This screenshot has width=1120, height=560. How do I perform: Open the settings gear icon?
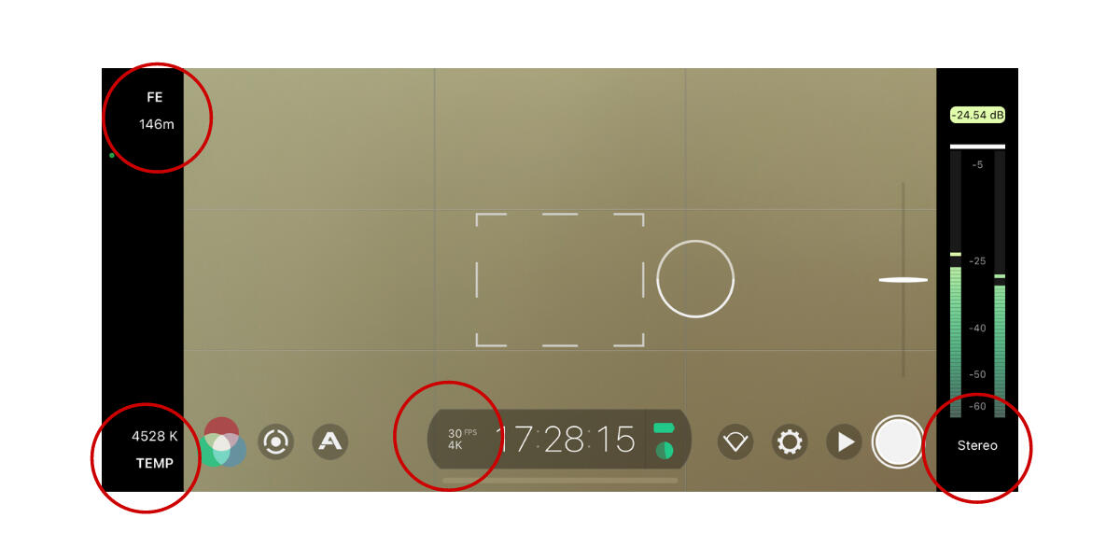click(x=790, y=441)
